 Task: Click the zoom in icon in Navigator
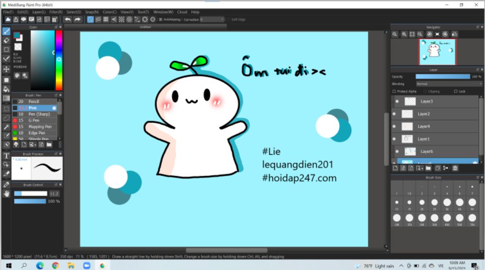tap(404, 34)
